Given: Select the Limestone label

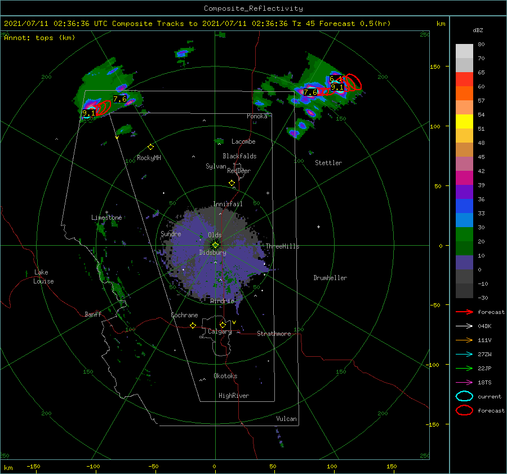Looking at the screenshot, I should point(106,218).
